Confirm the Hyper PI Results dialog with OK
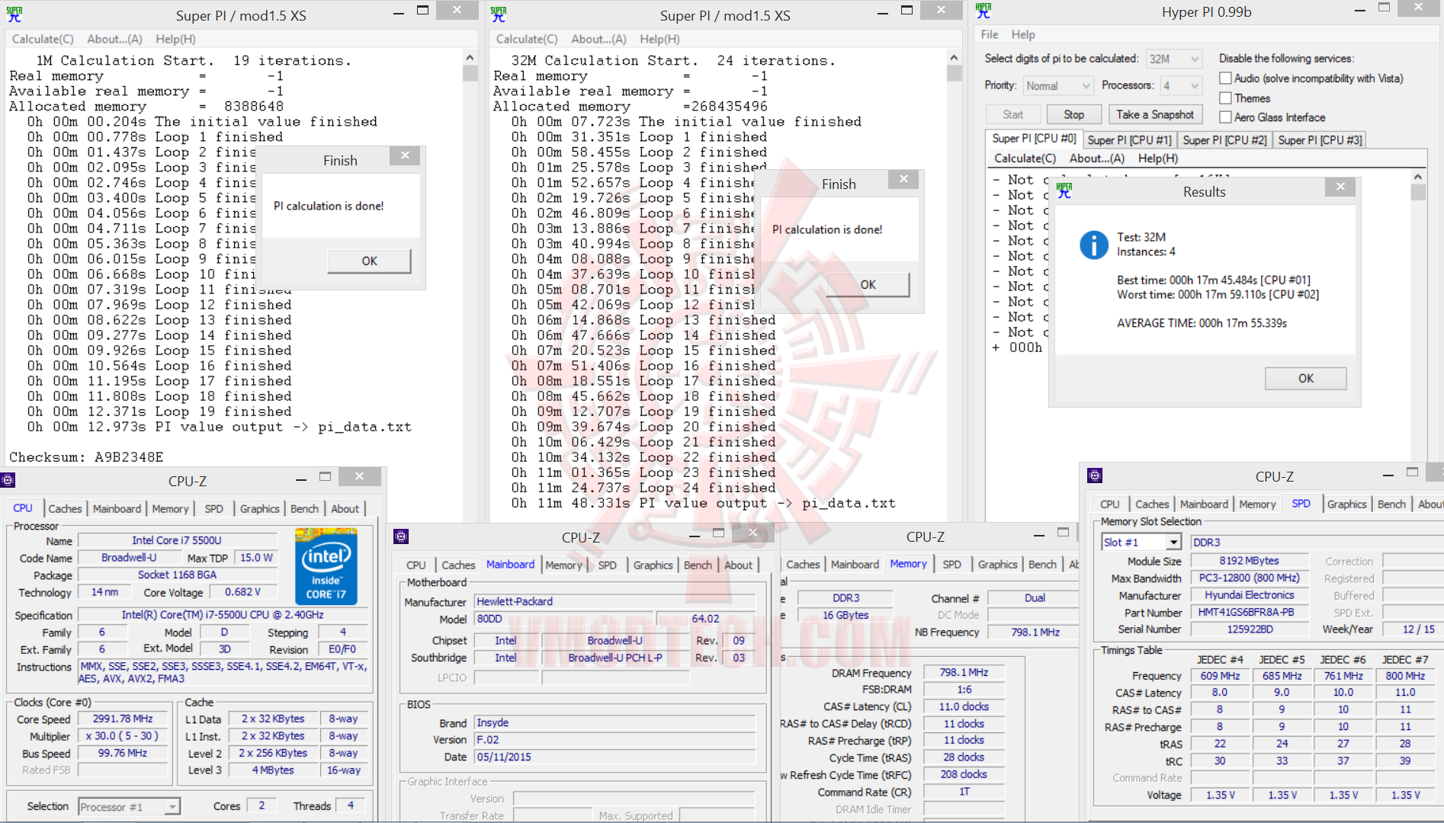 pos(1305,379)
